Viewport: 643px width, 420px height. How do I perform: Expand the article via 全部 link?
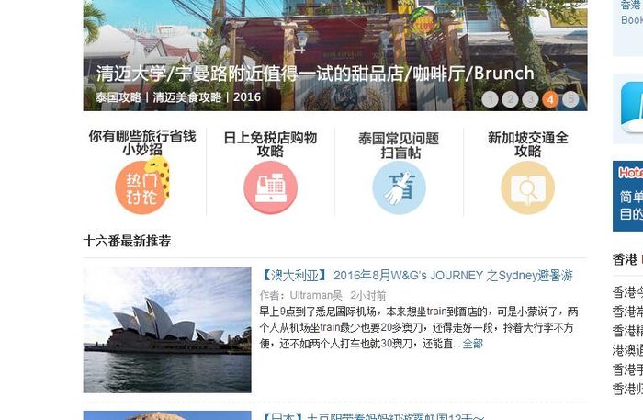click(x=472, y=344)
